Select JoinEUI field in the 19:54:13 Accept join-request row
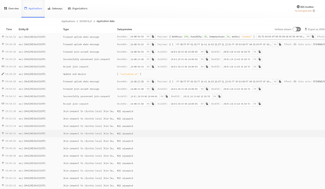 [x=184, y=104]
